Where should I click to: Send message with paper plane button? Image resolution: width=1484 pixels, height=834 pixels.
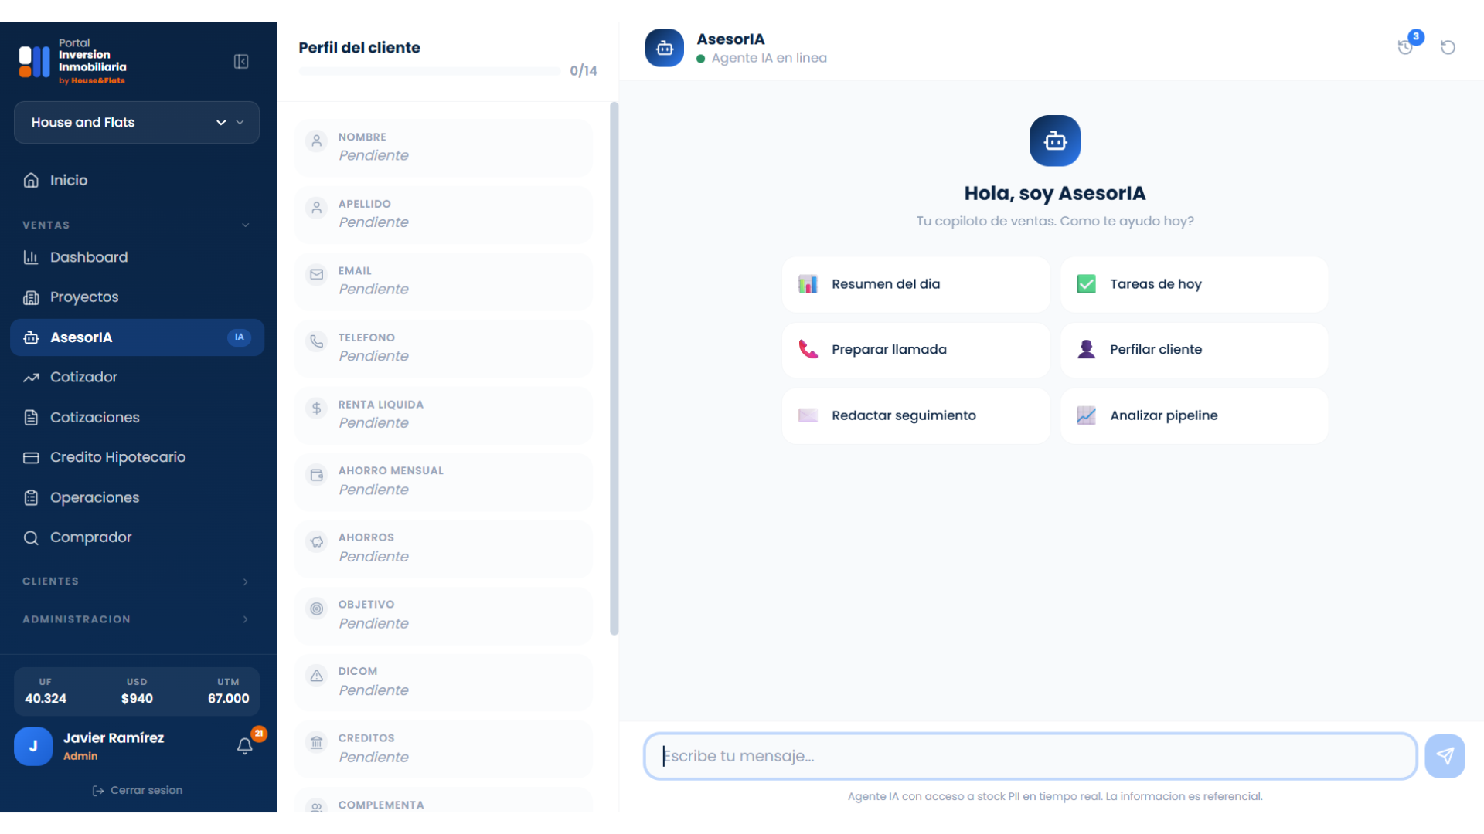[1445, 756]
